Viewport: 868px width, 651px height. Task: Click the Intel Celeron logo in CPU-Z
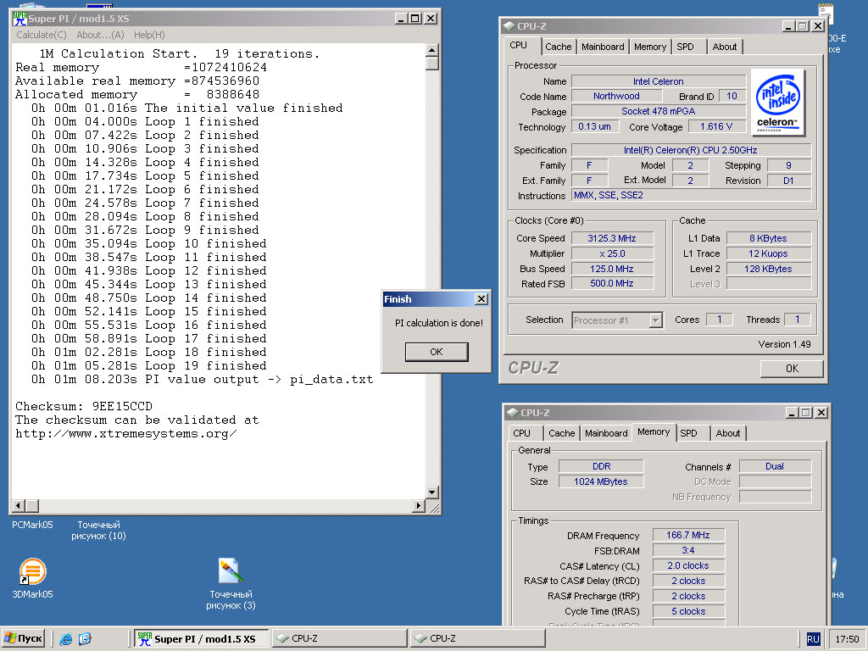click(778, 103)
